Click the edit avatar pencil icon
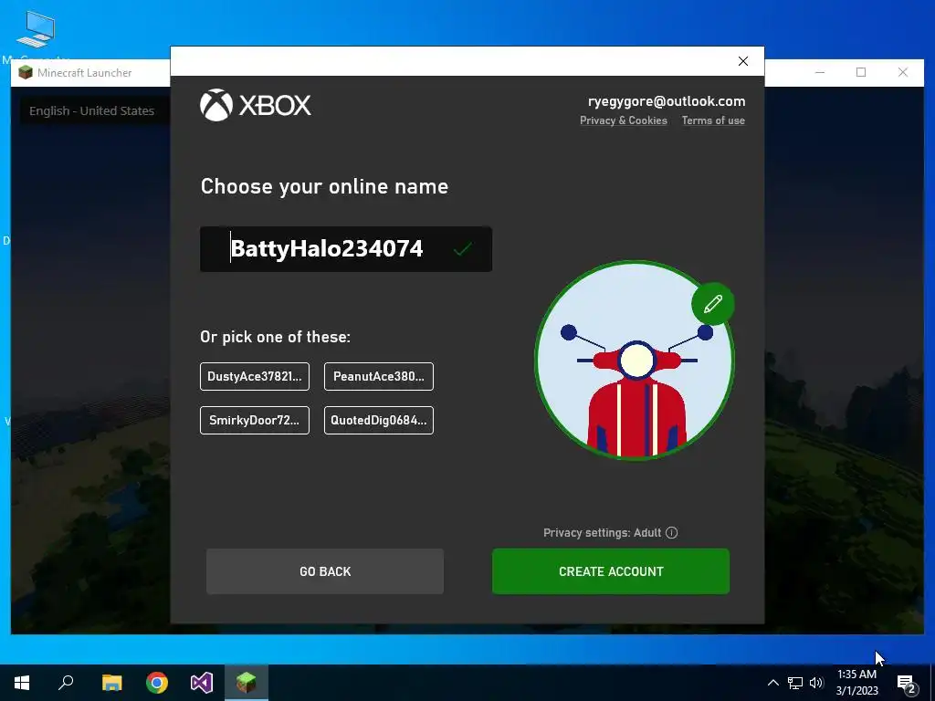The image size is (935, 701). pyautogui.click(x=712, y=304)
